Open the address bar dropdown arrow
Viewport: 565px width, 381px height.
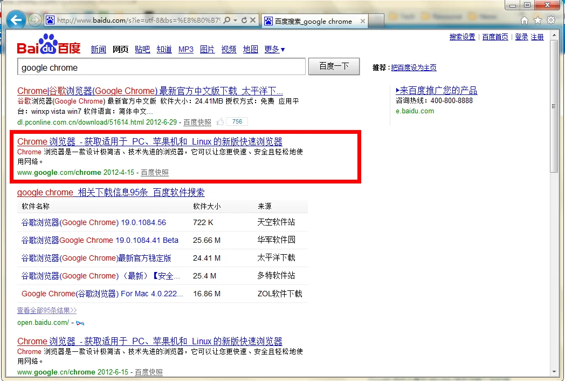coord(235,20)
